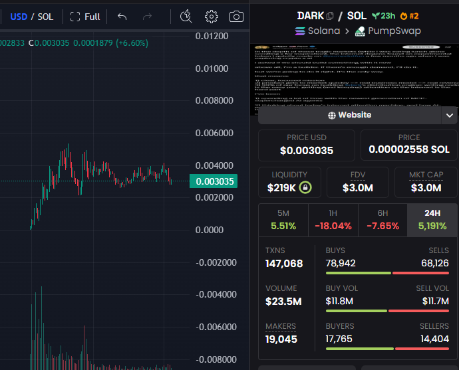Click the SELLS 68,126 value
The width and height of the screenshot is (459, 370).
pos(434,263)
